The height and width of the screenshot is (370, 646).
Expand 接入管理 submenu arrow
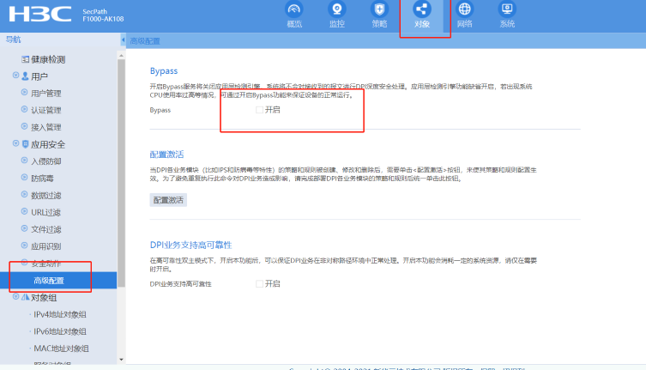[x=24, y=126]
